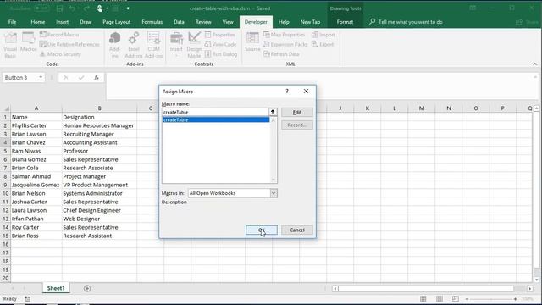Open the File tab

coord(12,22)
